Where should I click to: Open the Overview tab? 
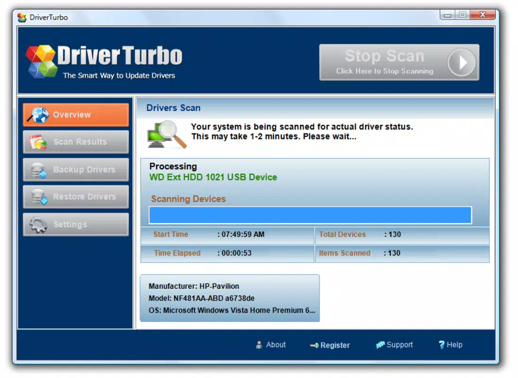pyautogui.click(x=76, y=114)
